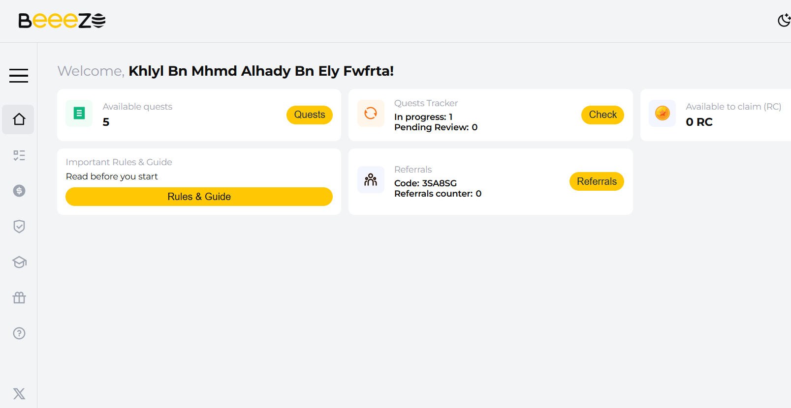Click the orange Quests Tracker refresh icon
The height and width of the screenshot is (408, 791).
(371, 114)
